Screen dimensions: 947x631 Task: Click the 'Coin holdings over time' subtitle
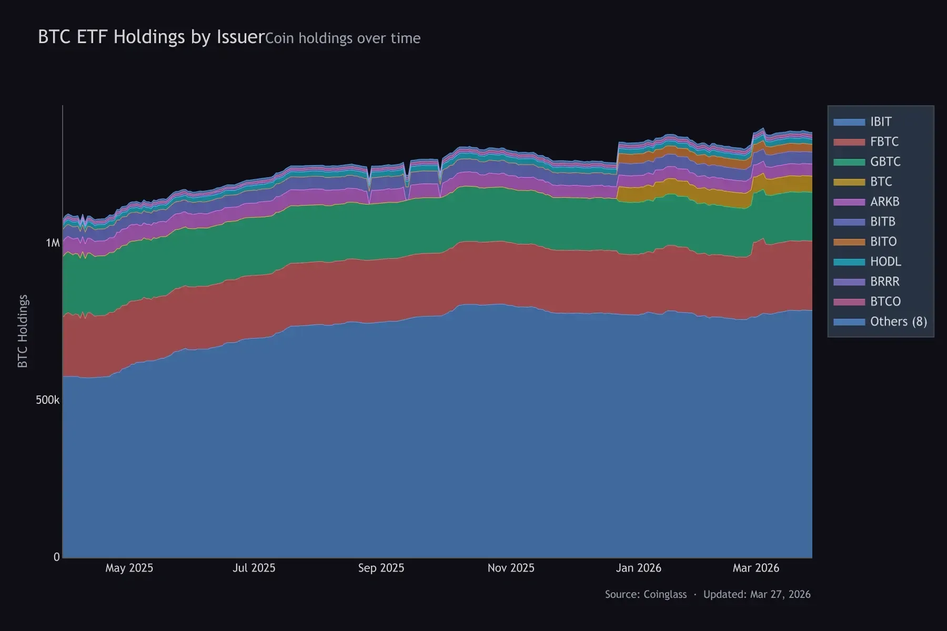(342, 38)
